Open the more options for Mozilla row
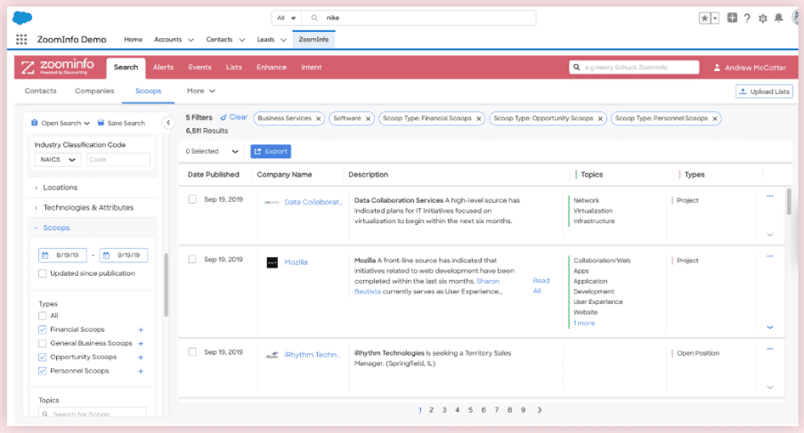This screenshot has height=433, width=804. pos(769,256)
